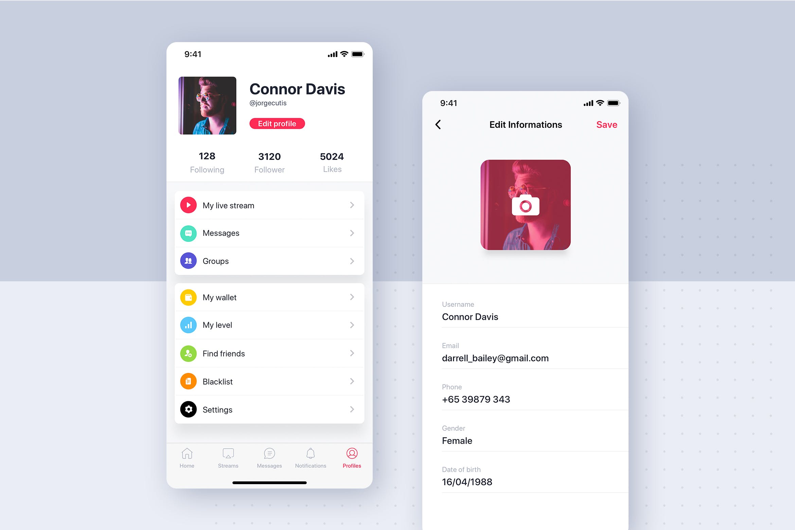Select the Groups icon

coord(189,260)
